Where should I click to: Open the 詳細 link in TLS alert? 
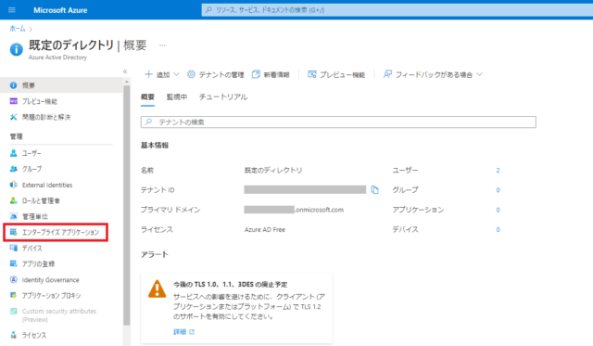(x=180, y=331)
